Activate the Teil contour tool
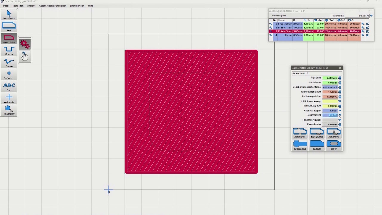Viewport: 382px width, 215px height. pyautogui.click(x=9, y=27)
